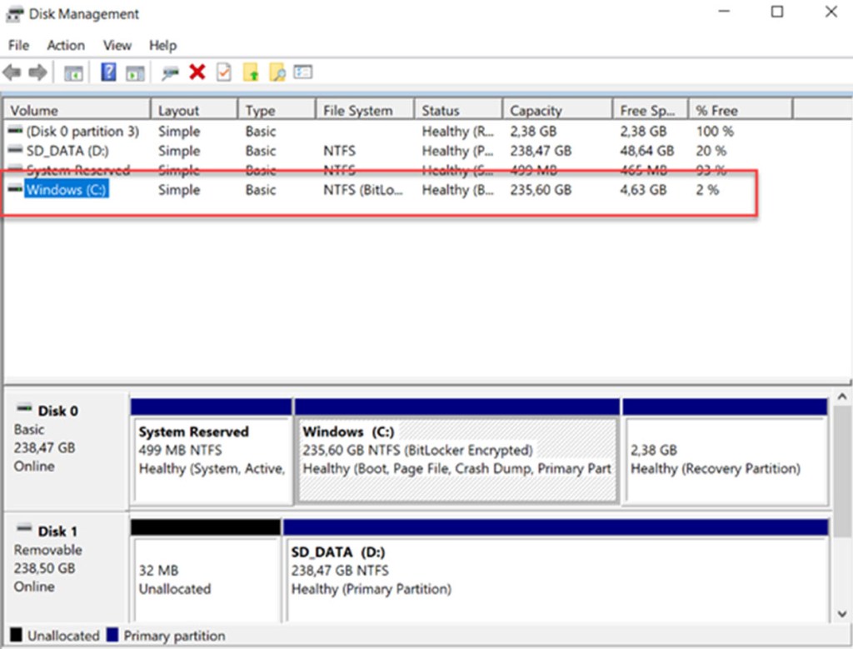Viewport: 853px width, 649px height.
Task: Select the SD_DATA (D:) volume row
Action: click(x=67, y=151)
